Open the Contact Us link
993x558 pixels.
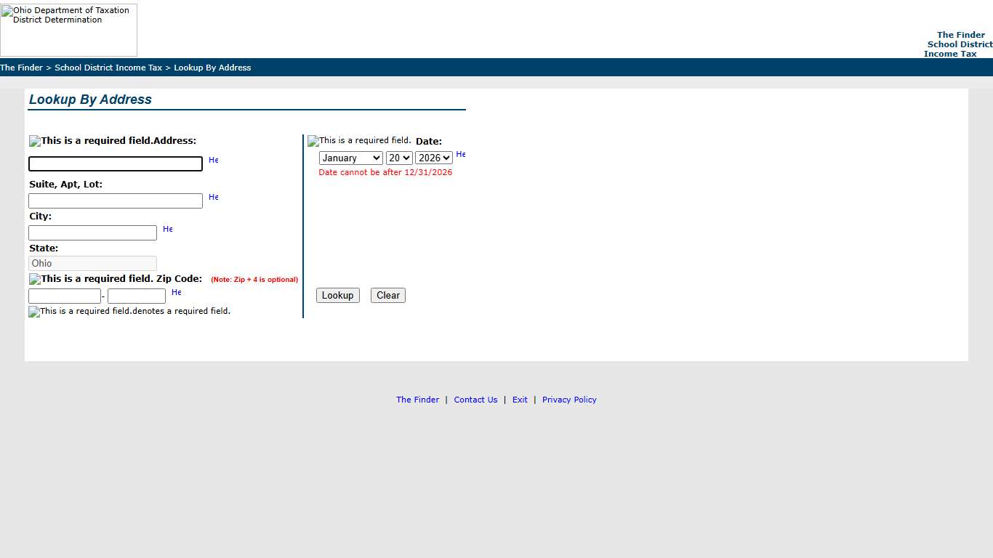point(475,400)
